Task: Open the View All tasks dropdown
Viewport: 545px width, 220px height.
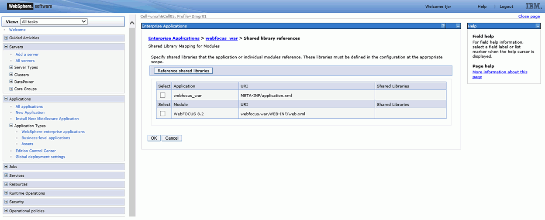Action: pos(54,21)
